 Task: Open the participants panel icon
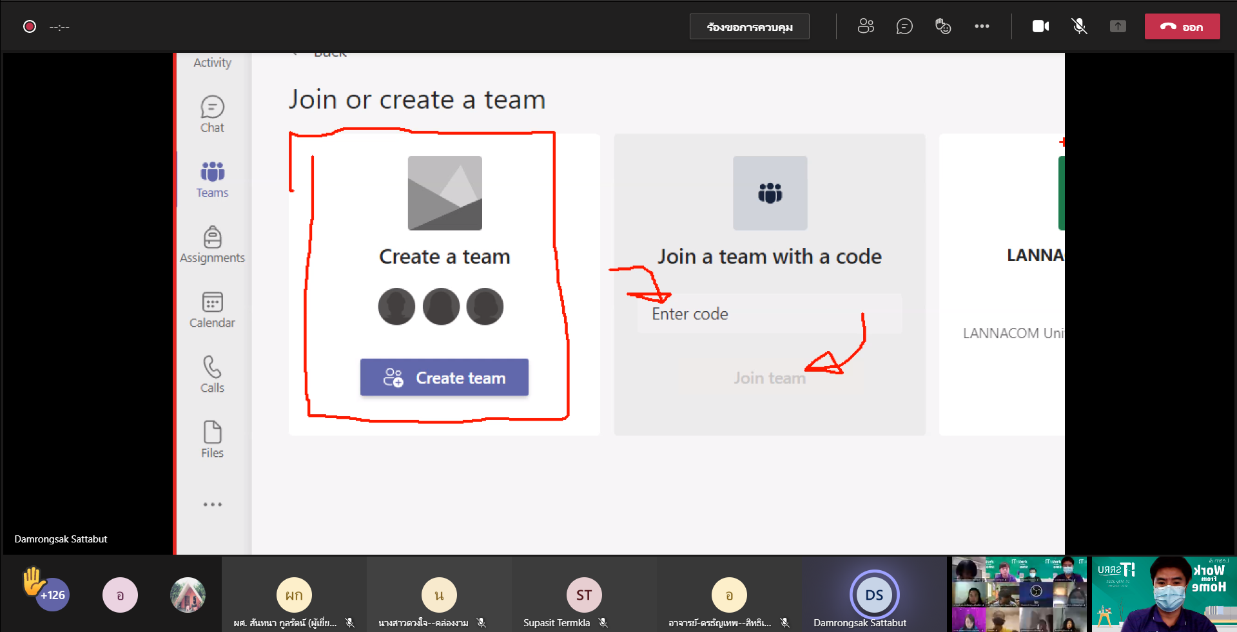click(x=866, y=26)
